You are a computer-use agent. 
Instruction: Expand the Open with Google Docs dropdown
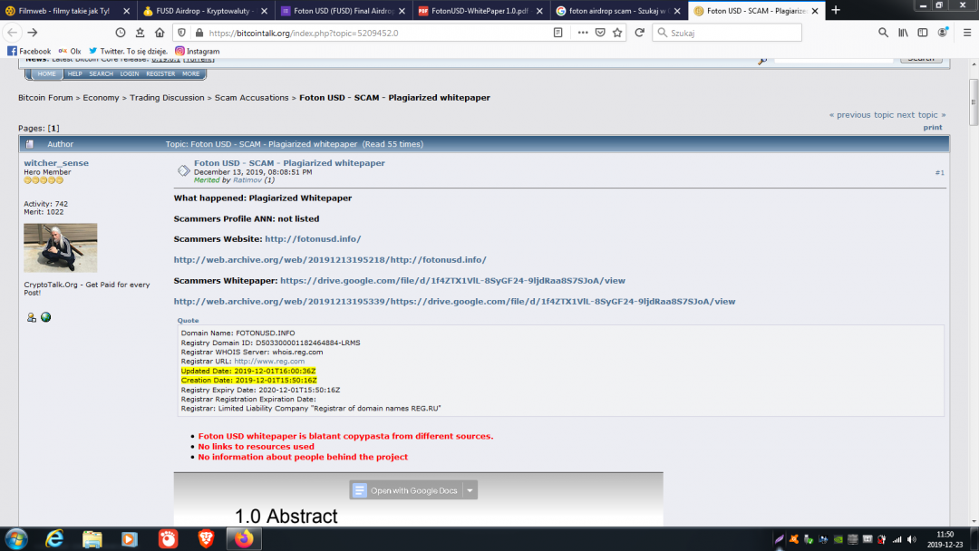[470, 489]
